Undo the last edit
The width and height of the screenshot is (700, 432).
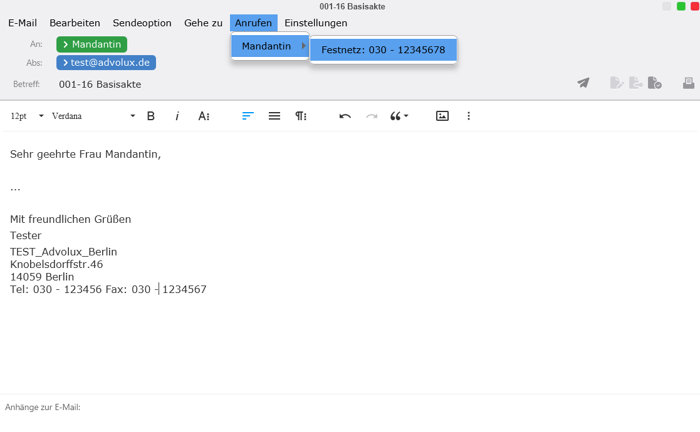tap(345, 116)
